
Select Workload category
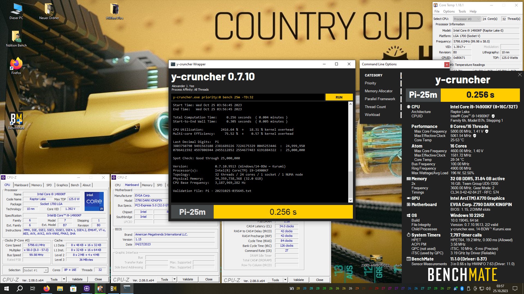click(x=372, y=115)
